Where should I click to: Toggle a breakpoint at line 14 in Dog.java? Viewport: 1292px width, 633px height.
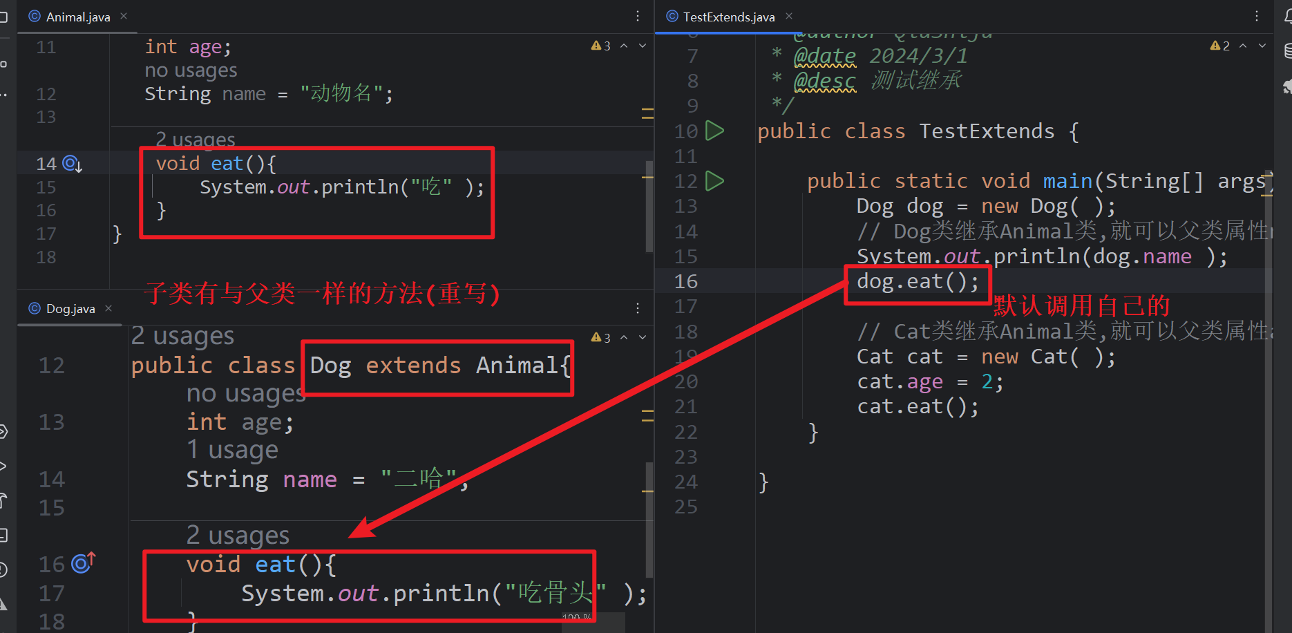click(x=52, y=479)
